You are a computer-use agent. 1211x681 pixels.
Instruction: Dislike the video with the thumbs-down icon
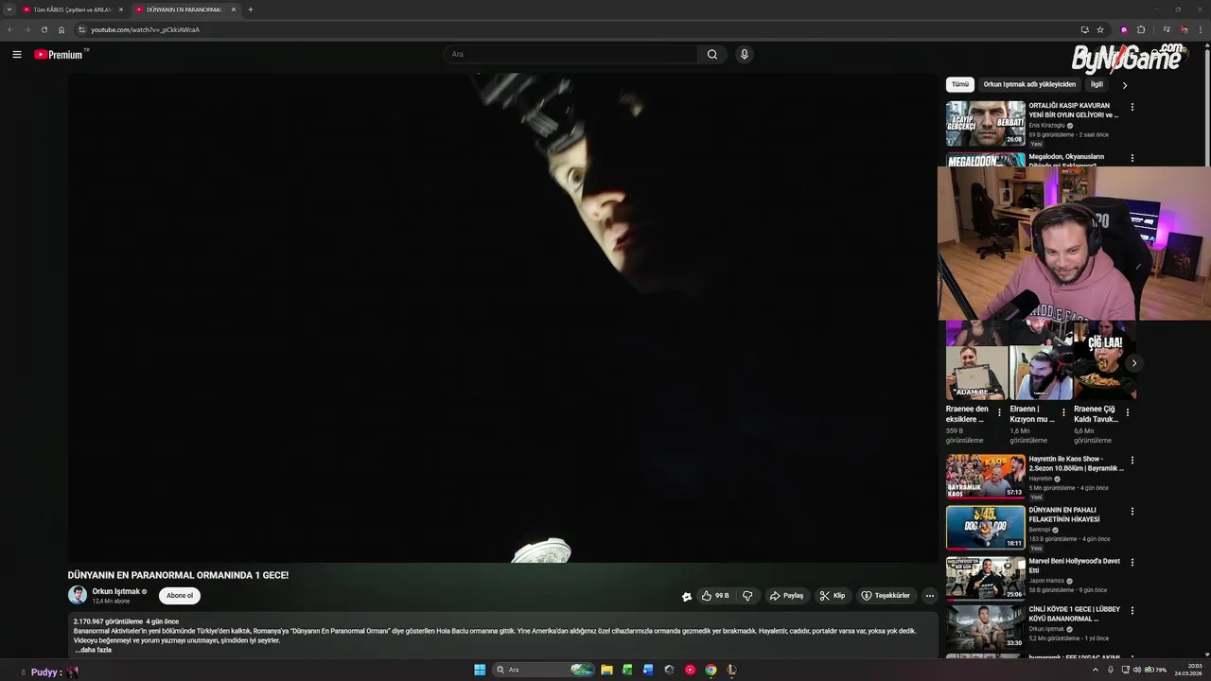(747, 596)
